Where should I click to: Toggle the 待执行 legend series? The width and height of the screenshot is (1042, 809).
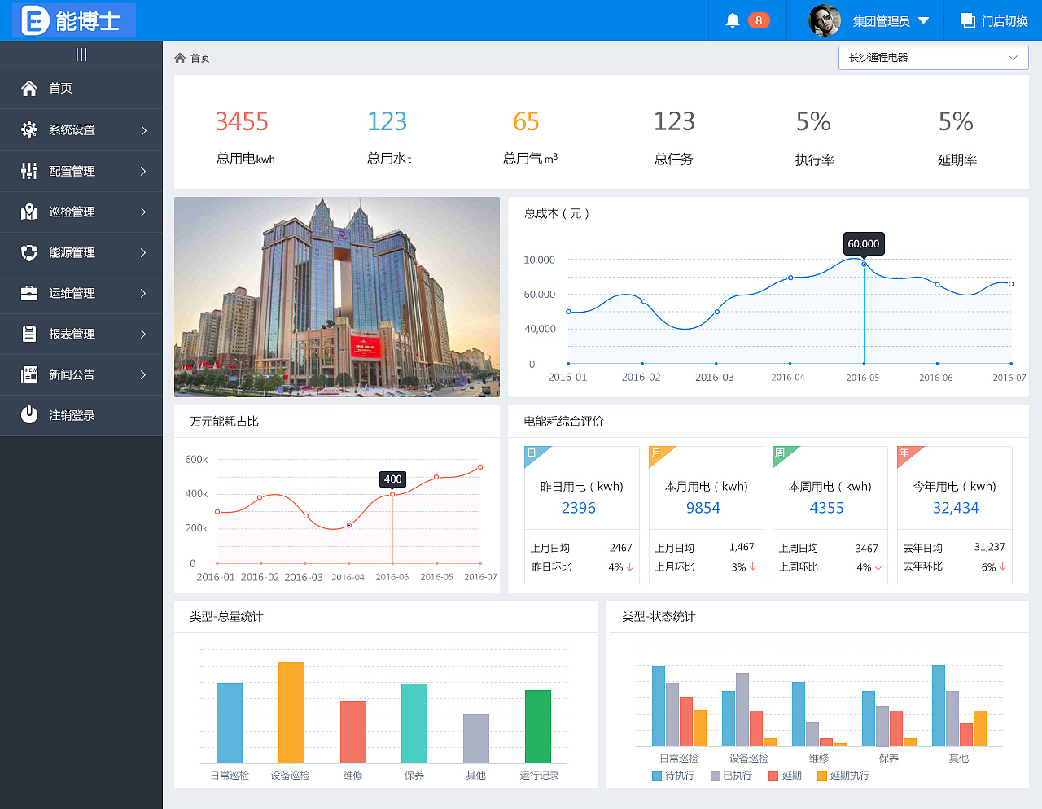coord(673,776)
